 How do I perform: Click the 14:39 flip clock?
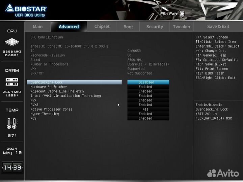pos(12,167)
